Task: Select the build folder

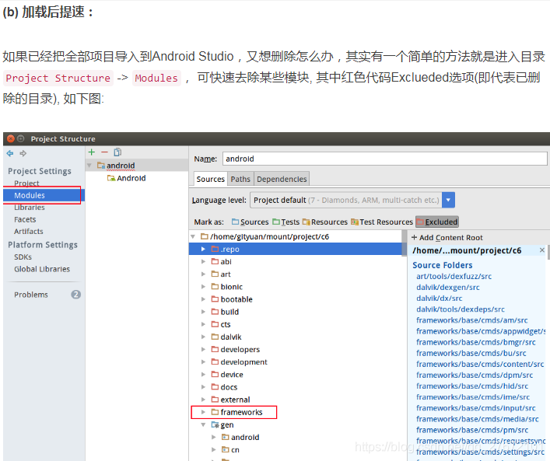Action: (229, 312)
